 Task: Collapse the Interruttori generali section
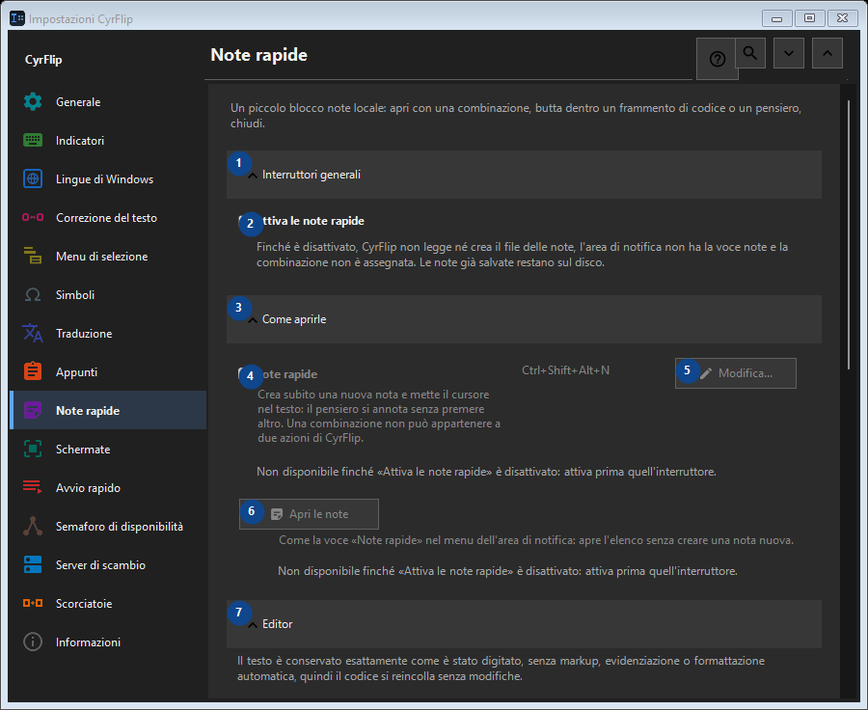pos(524,175)
